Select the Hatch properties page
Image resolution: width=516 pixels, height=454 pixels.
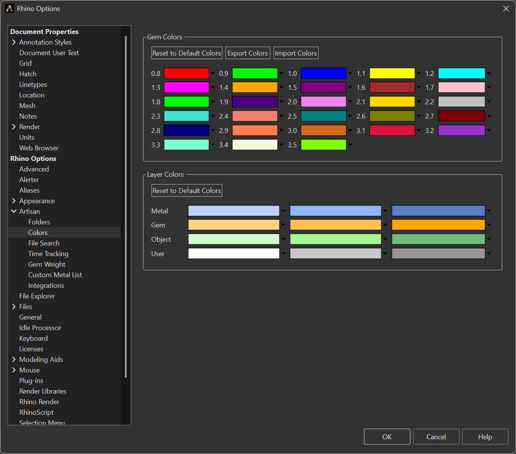28,74
